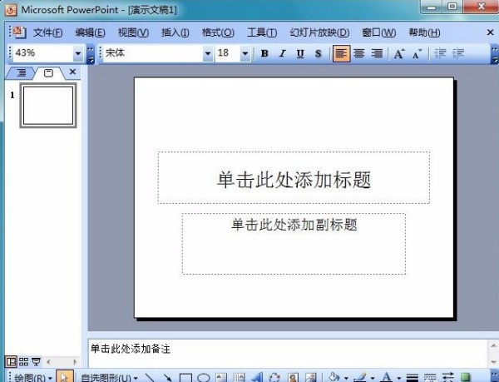Open the zoom 43% dropdown arrow
The image size is (499, 382).
click(x=78, y=53)
